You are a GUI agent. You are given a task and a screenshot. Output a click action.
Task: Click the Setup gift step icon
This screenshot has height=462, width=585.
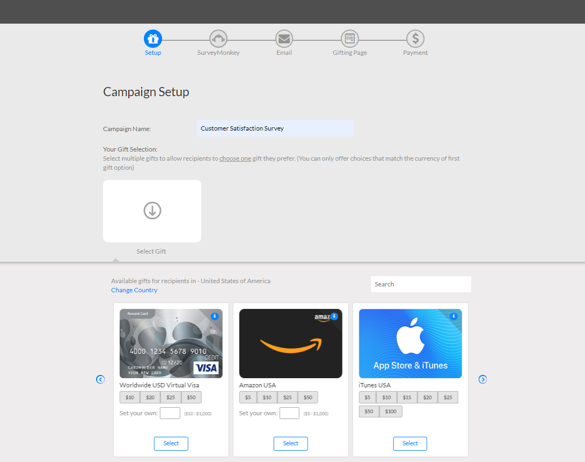(x=153, y=39)
